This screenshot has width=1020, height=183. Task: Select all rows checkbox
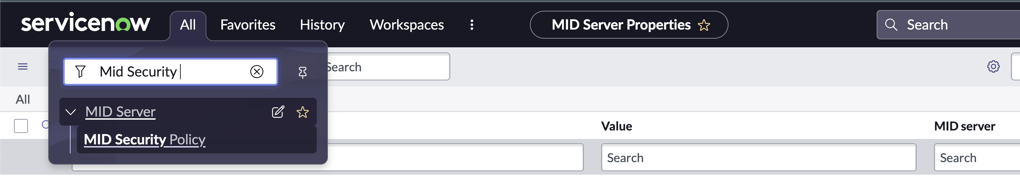[21, 126]
